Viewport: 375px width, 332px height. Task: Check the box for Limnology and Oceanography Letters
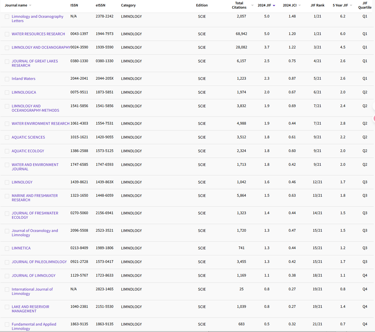pos(7,17)
